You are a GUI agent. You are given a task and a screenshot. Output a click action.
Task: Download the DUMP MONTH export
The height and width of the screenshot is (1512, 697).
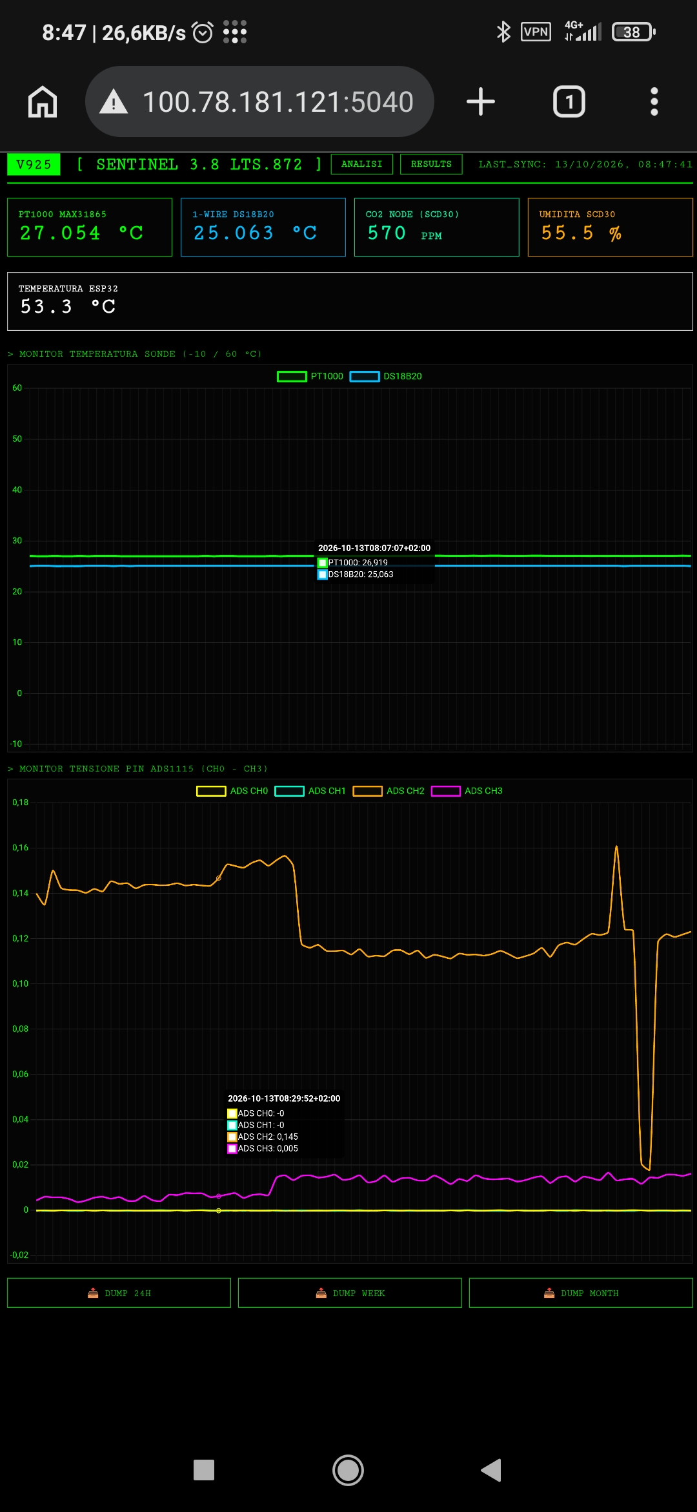[581, 1293]
